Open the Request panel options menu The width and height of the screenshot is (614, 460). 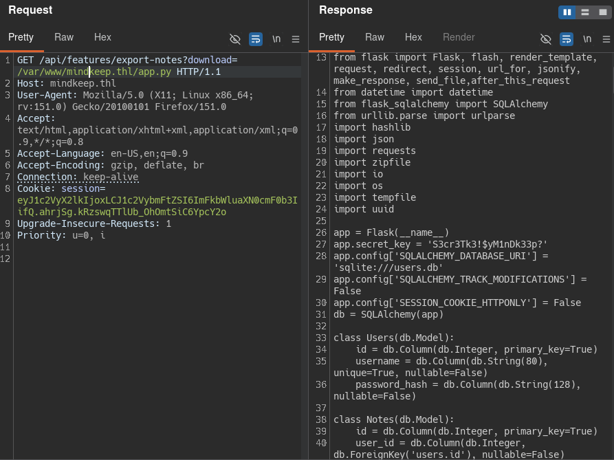coord(296,39)
